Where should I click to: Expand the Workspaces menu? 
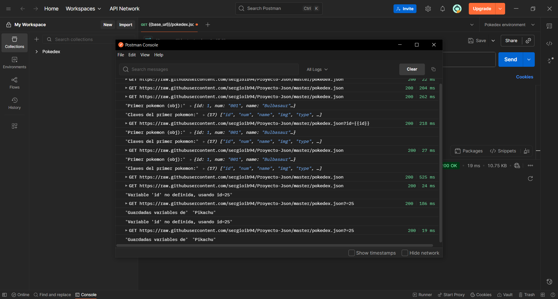pyautogui.click(x=83, y=9)
